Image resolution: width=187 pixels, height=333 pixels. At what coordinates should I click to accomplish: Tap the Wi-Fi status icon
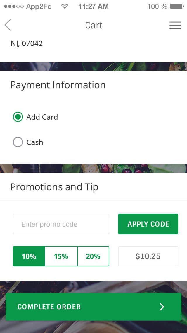(x=65, y=6)
